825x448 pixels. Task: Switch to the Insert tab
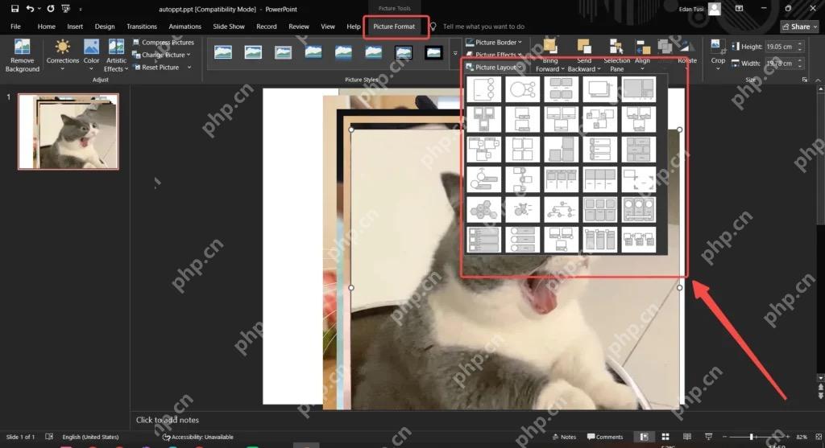[x=75, y=27]
